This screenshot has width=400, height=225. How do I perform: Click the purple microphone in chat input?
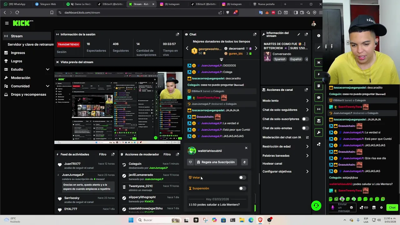(332, 207)
